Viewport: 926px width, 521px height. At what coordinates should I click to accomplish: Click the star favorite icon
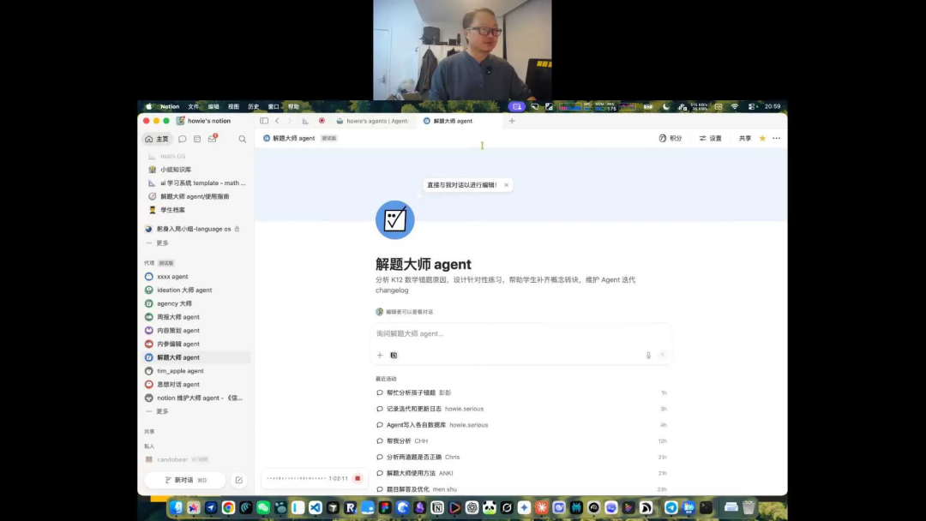pos(762,138)
